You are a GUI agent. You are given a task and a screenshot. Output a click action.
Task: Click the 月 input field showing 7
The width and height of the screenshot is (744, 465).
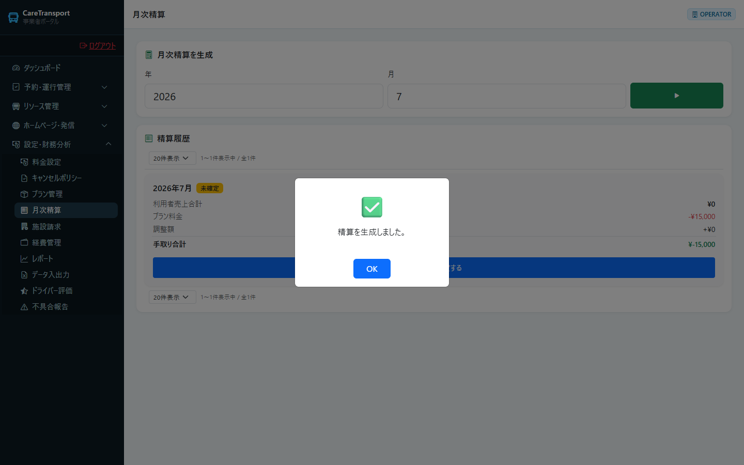click(x=507, y=96)
